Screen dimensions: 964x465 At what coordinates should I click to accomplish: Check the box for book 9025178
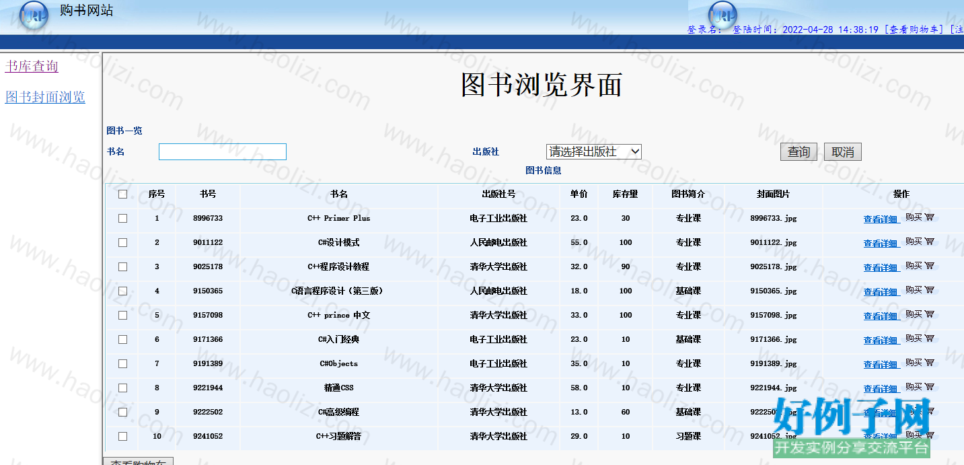point(122,266)
